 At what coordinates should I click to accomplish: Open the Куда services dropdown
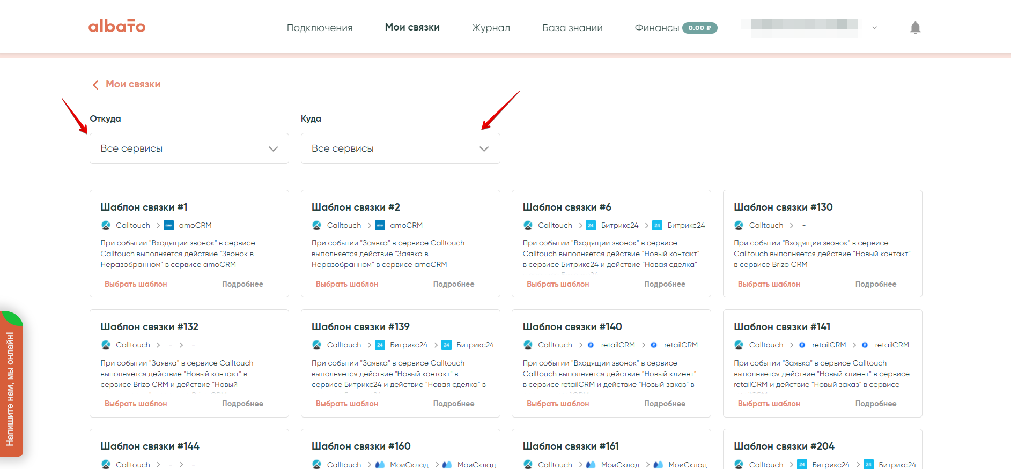[x=401, y=148]
